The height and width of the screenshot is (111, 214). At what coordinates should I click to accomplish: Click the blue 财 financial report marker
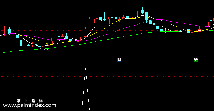pyautogui.click(x=119, y=60)
